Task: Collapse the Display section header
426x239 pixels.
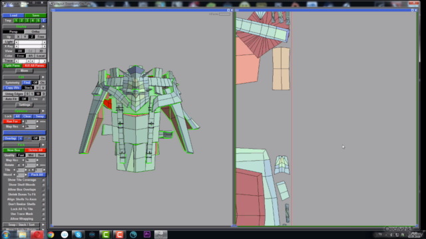Action: point(21,27)
